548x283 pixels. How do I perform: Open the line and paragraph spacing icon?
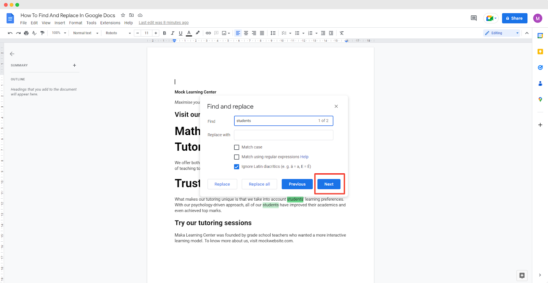273,33
